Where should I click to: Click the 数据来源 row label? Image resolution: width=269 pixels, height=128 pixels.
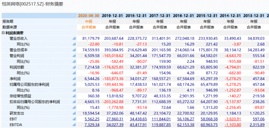pos(10,27)
